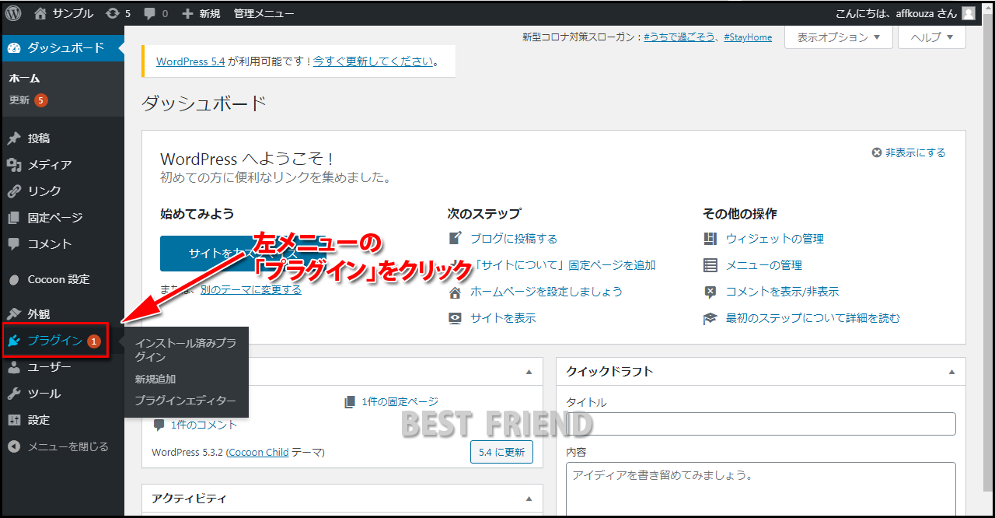This screenshot has width=995, height=518.
Task: Click the Cocoon Child theme link
Action: point(259,452)
